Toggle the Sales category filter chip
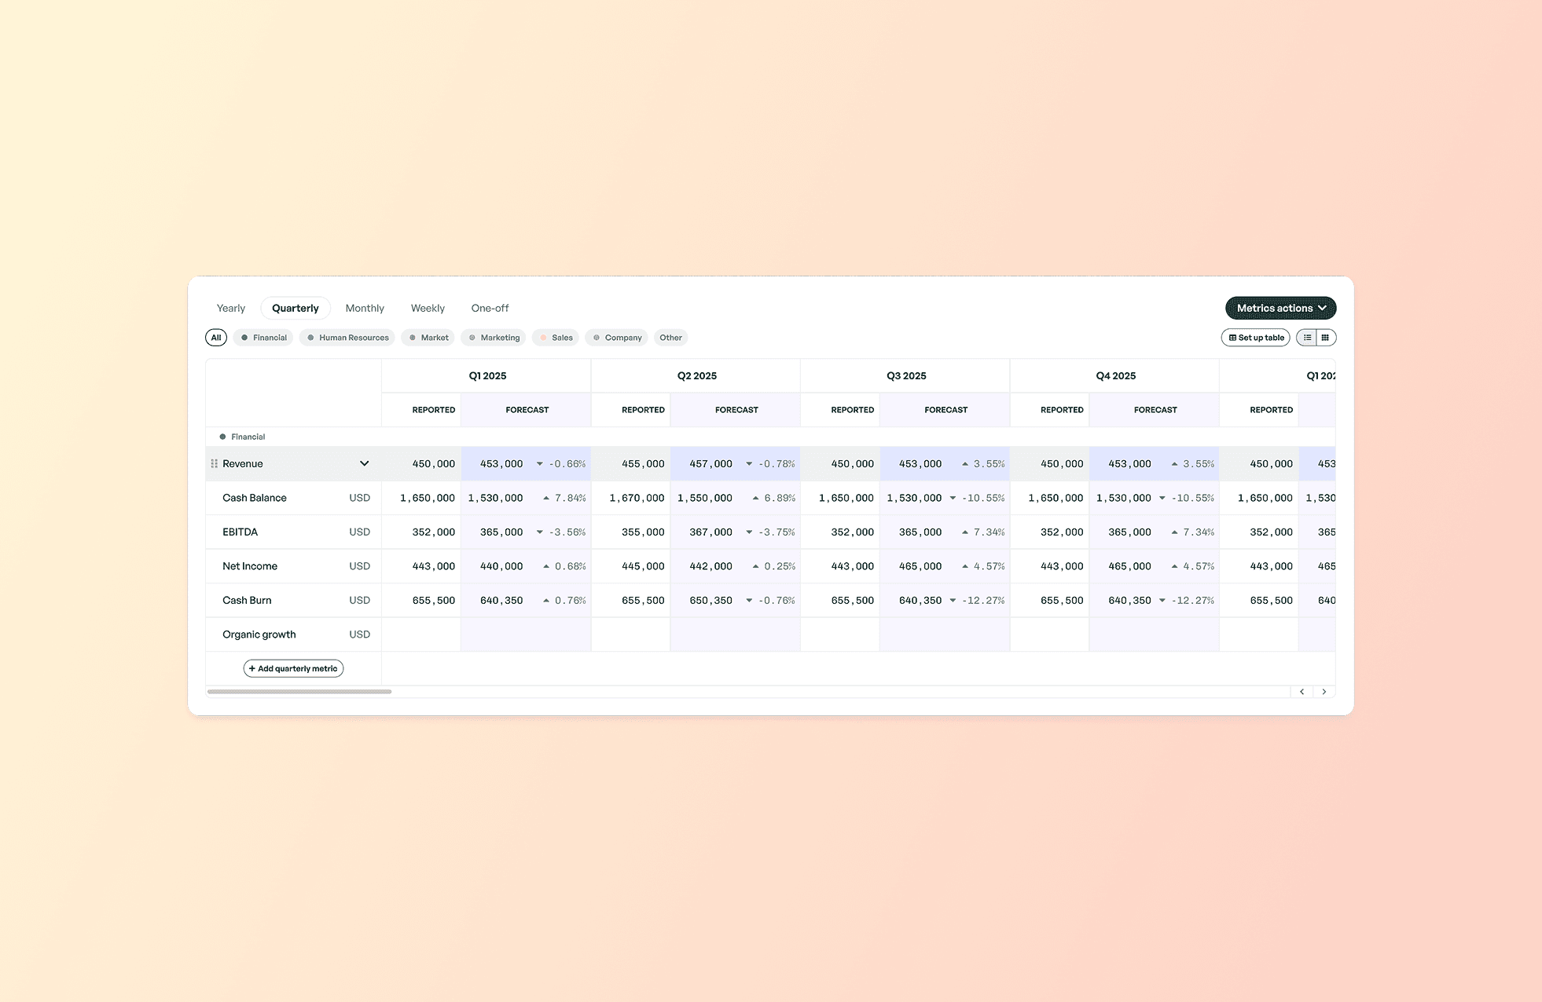The image size is (1542, 1002). point(556,338)
